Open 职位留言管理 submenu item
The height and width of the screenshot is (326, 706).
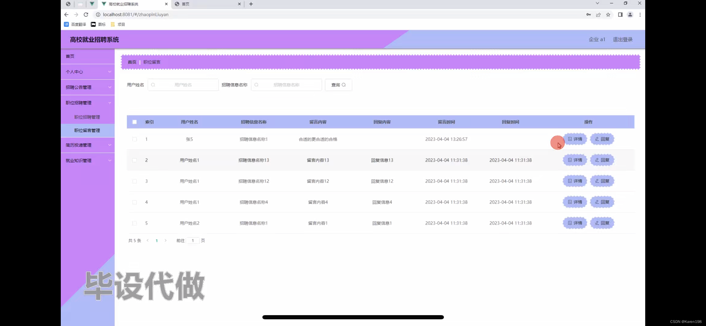click(x=88, y=130)
